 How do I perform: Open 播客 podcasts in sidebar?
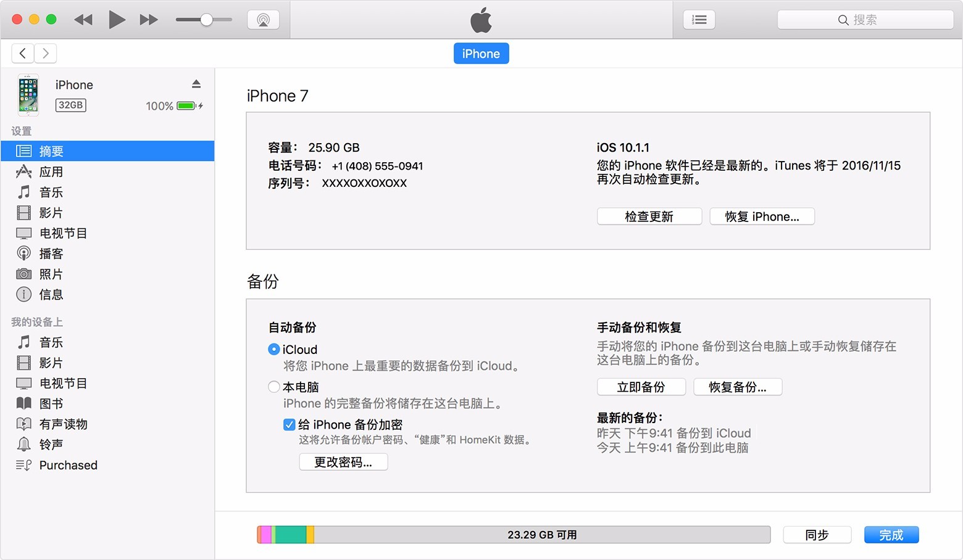pos(107,253)
